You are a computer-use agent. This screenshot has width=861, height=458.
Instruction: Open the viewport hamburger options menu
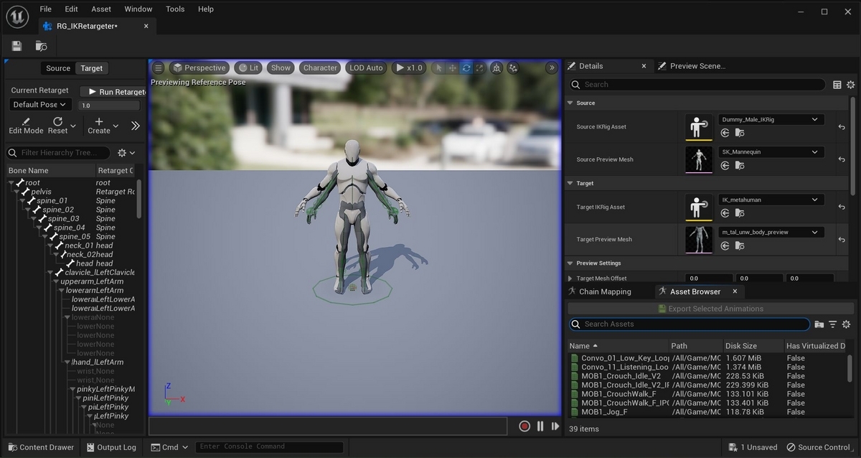(159, 68)
